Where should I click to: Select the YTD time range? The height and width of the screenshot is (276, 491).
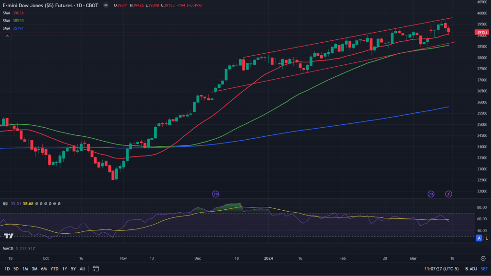click(54, 269)
